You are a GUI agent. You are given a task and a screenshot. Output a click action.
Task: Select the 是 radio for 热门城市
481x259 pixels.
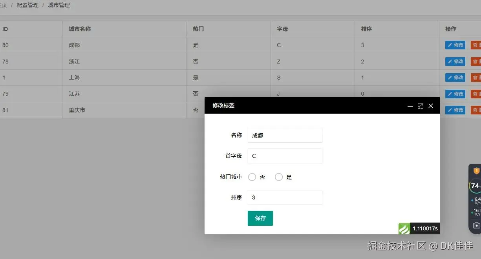(279, 177)
